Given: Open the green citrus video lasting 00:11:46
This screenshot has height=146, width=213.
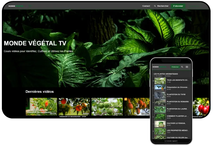Looking at the screenshot, I should click(x=107, y=106).
